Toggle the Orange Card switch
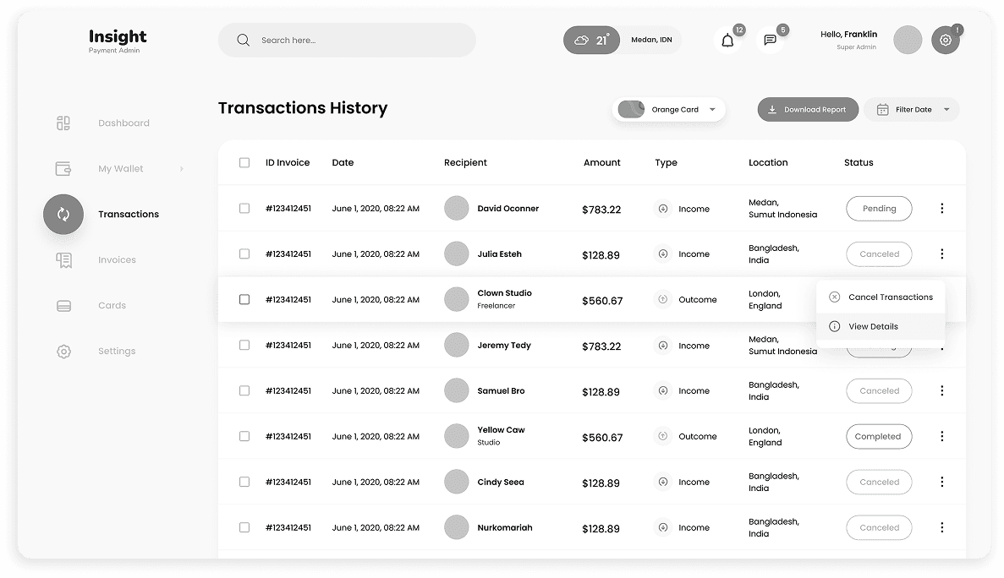 point(631,109)
